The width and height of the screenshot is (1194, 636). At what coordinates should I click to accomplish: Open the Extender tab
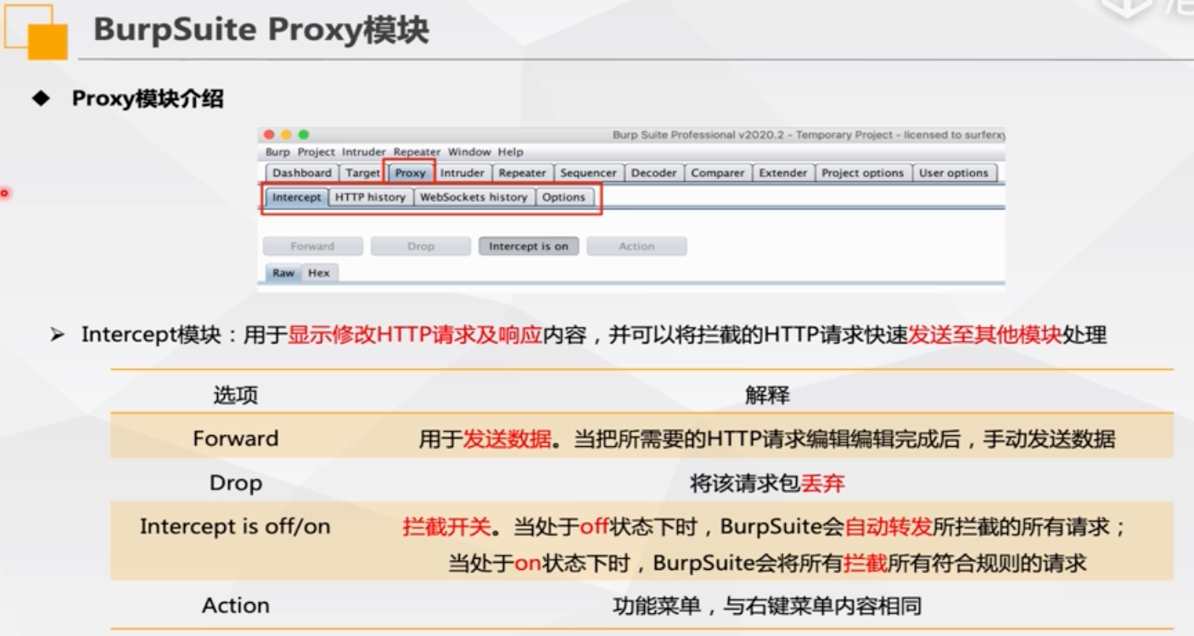pyautogui.click(x=782, y=173)
